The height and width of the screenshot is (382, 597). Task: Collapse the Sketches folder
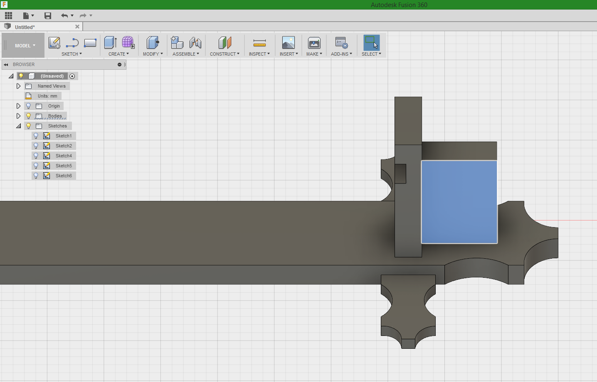(x=19, y=126)
